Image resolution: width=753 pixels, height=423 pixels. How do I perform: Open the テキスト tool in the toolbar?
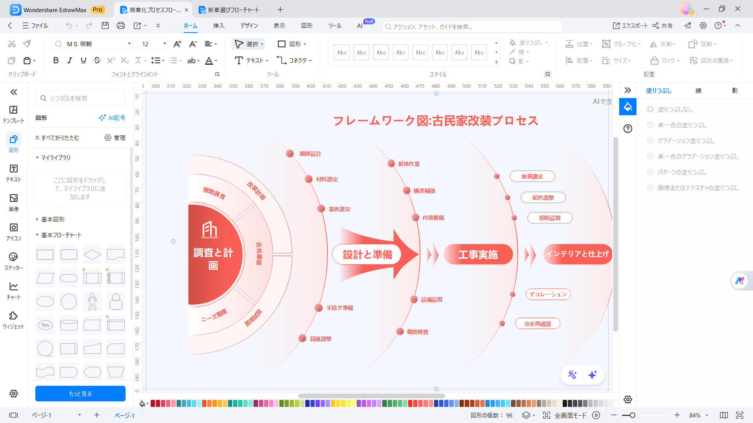pyautogui.click(x=252, y=60)
